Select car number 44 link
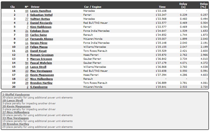Screen dimensions: 210x131 click(x=27, y=11)
